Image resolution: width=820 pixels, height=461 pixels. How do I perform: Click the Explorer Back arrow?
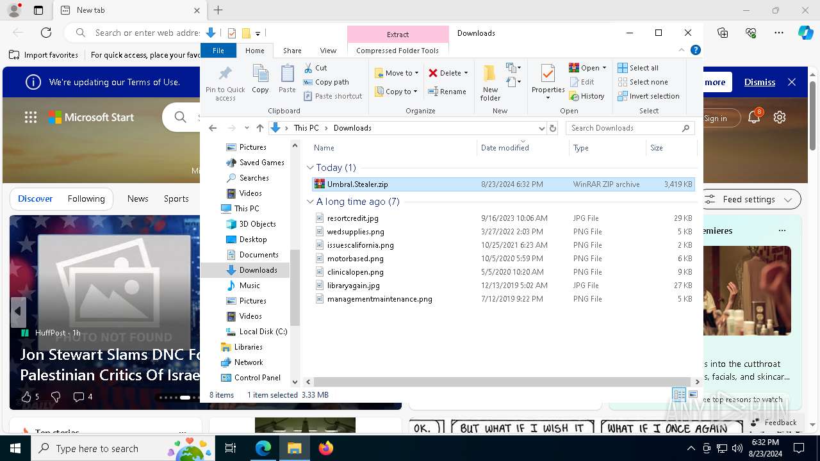pyautogui.click(x=213, y=128)
